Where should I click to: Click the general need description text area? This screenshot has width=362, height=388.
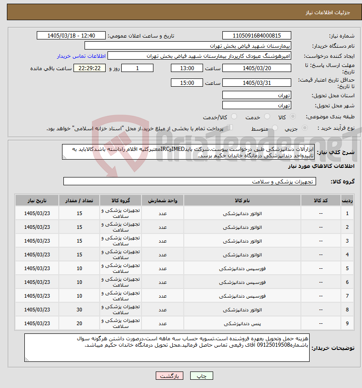tap(188, 152)
